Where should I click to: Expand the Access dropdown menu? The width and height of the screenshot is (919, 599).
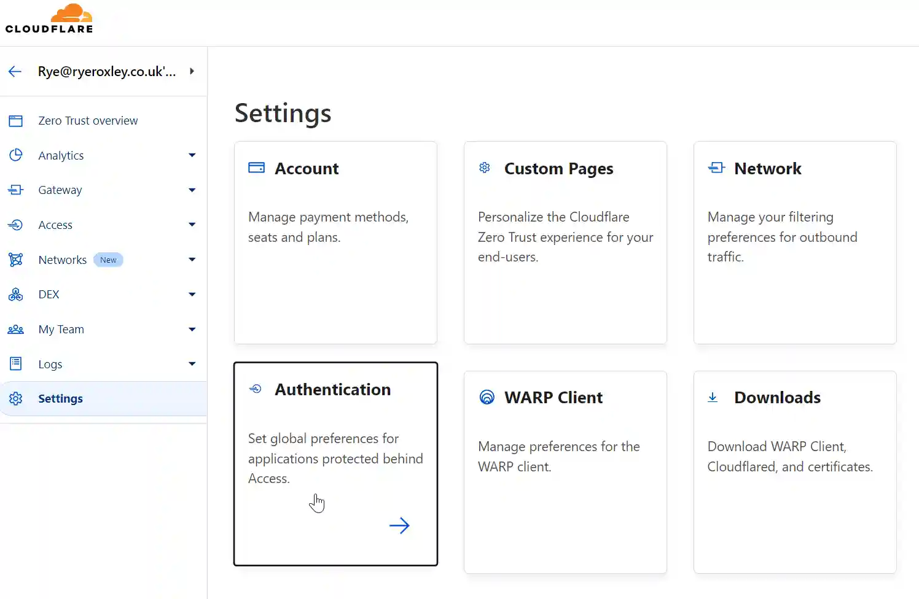pyautogui.click(x=192, y=225)
